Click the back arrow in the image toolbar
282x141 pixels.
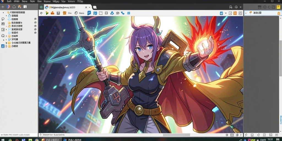[42, 13]
